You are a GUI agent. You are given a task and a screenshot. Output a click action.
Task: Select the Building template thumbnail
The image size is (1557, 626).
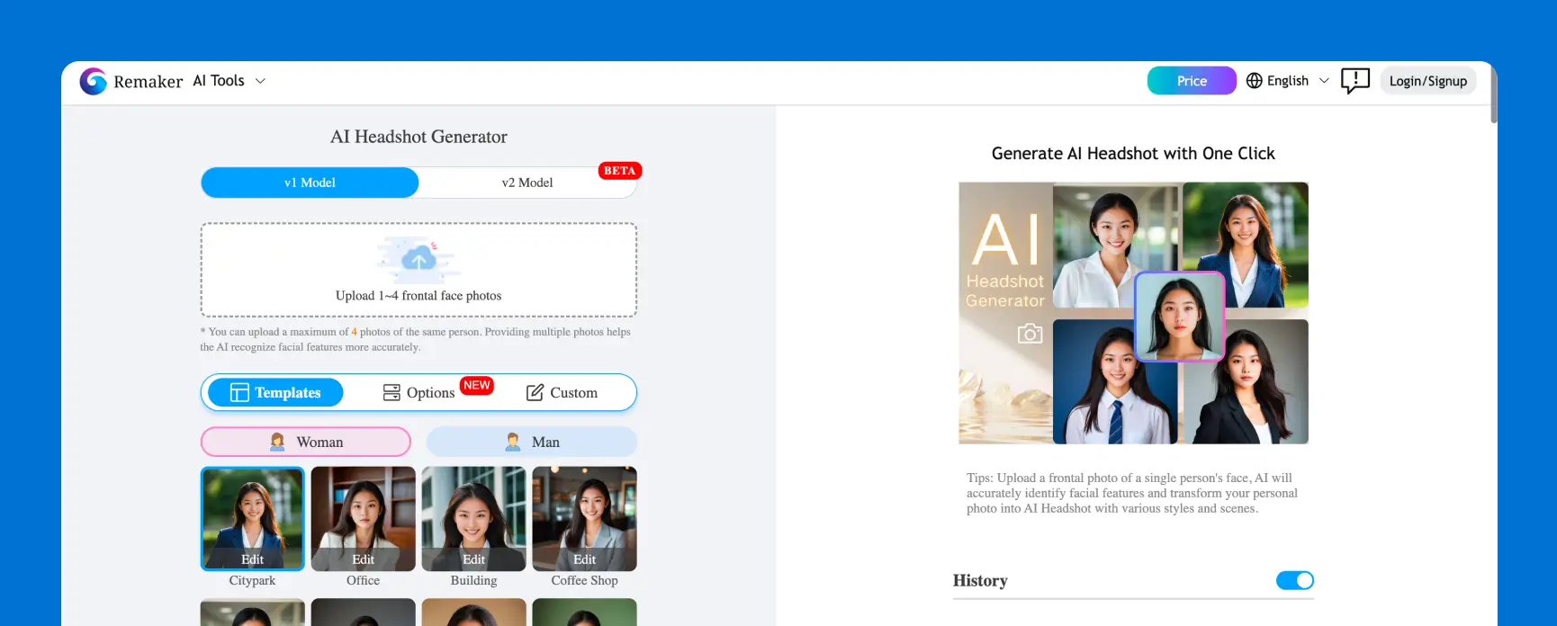point(474,518)
